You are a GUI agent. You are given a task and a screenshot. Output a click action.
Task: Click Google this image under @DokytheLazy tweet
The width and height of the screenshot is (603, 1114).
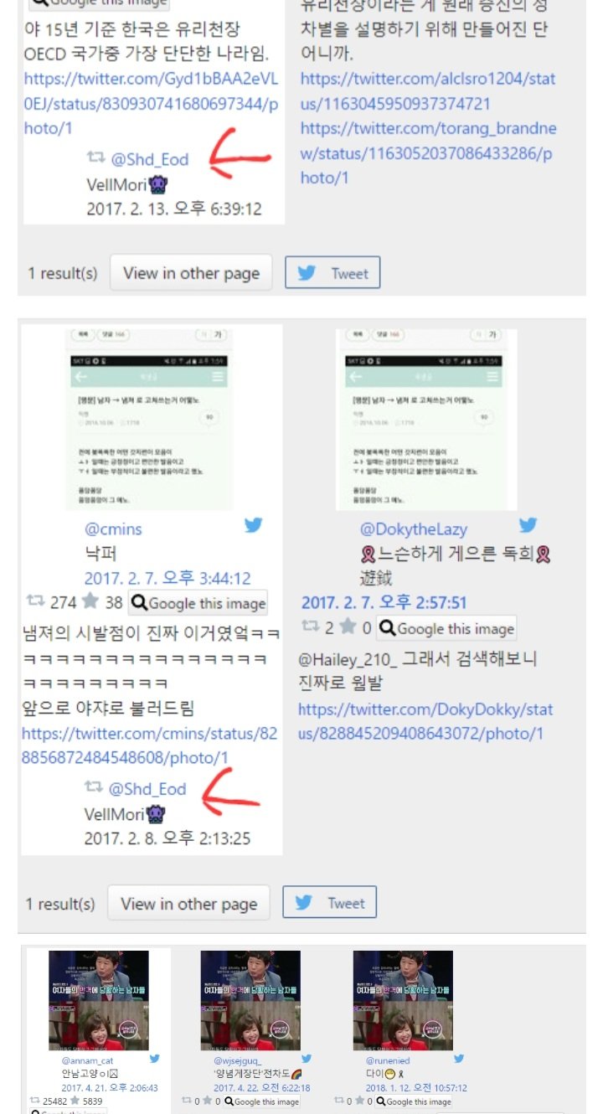446,627
